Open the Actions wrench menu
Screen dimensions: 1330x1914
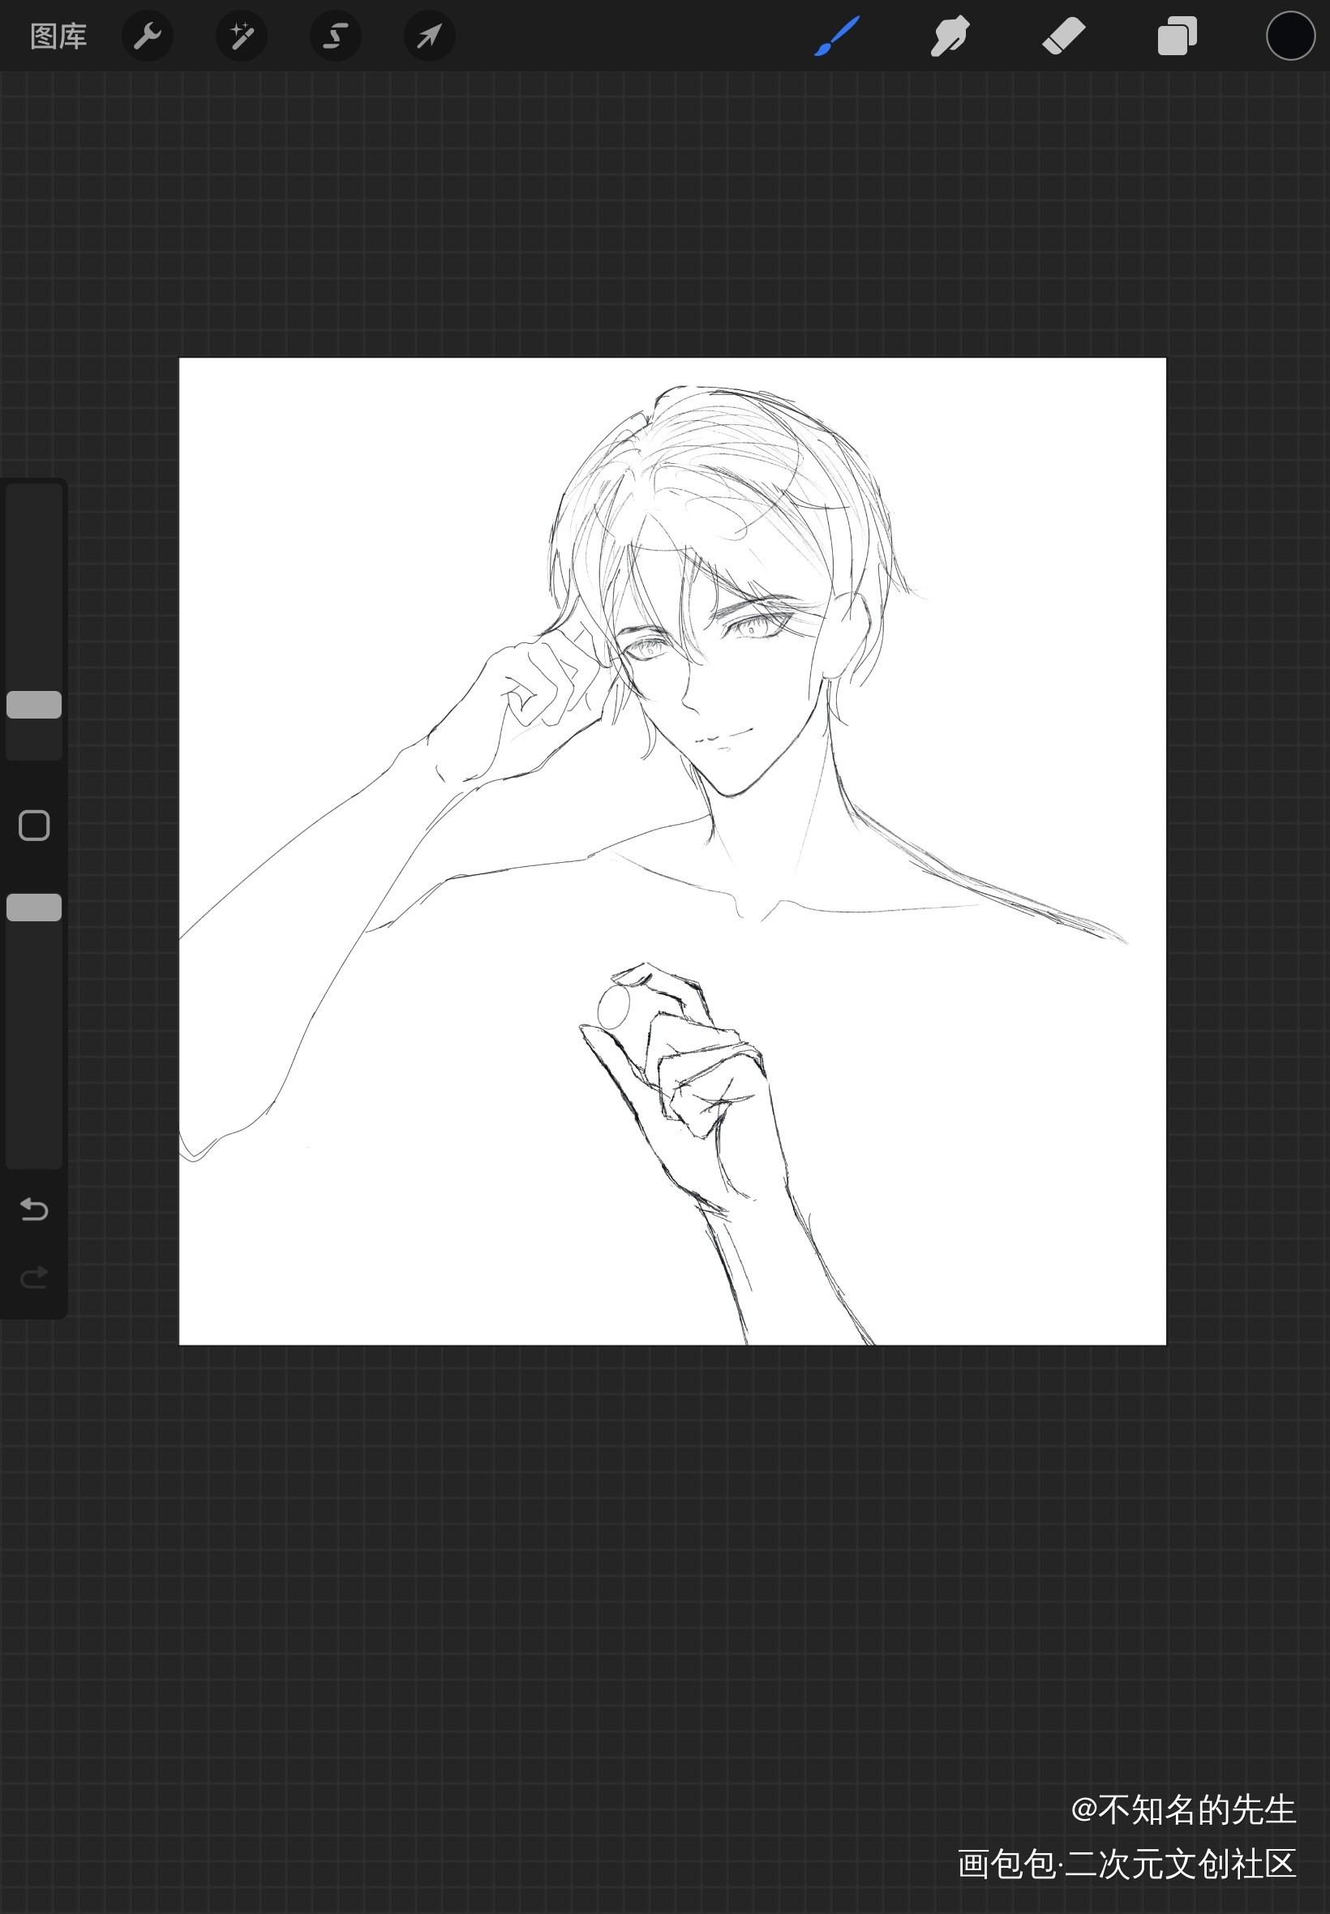point(148,36)
